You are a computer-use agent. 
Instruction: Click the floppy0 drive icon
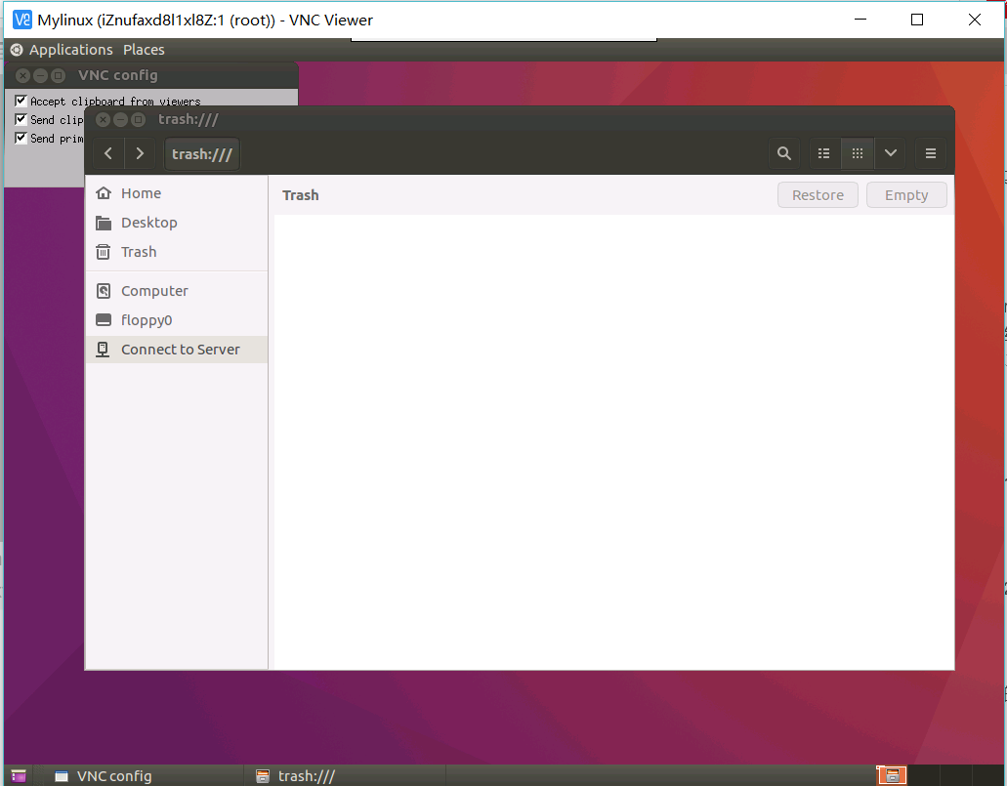[104, 320]
